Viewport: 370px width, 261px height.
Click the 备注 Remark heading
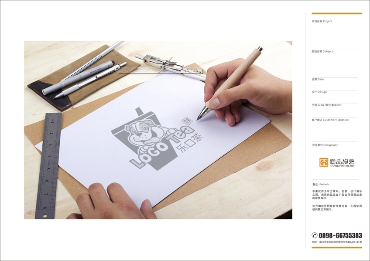pyautogui.click(x=320, y=184)
